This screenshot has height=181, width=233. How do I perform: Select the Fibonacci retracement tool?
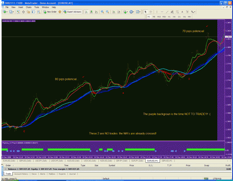pyautogui.click(x=177, y=12)
